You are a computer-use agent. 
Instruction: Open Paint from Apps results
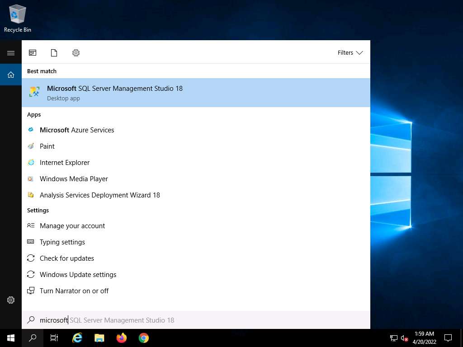[x=47, y=146]
